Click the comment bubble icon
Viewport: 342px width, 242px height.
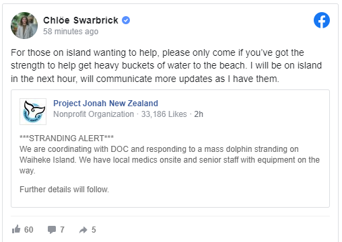52,230
